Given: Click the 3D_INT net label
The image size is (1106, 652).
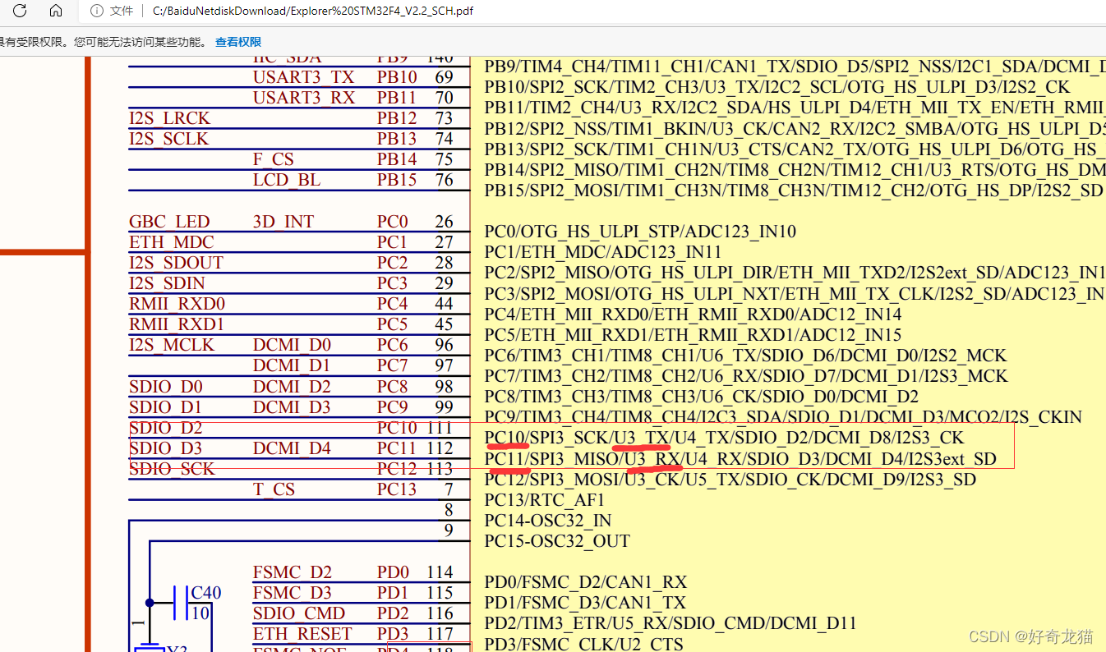Looking at the screenshot, I should point(283,222).
